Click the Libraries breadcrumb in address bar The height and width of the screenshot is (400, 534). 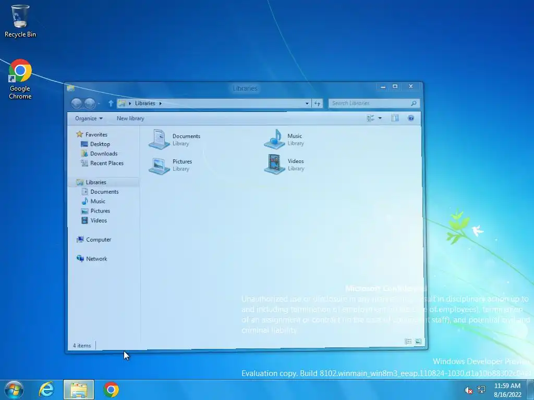[145, 103]
